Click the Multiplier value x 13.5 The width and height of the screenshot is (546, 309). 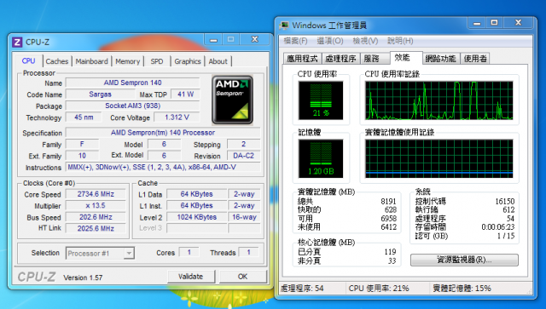pos(96,205)
